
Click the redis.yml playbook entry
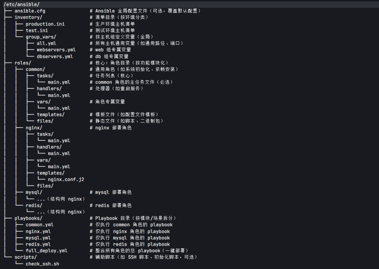tap(38, 244)
